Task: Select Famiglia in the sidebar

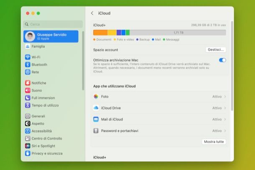Action: pos(38,46)
